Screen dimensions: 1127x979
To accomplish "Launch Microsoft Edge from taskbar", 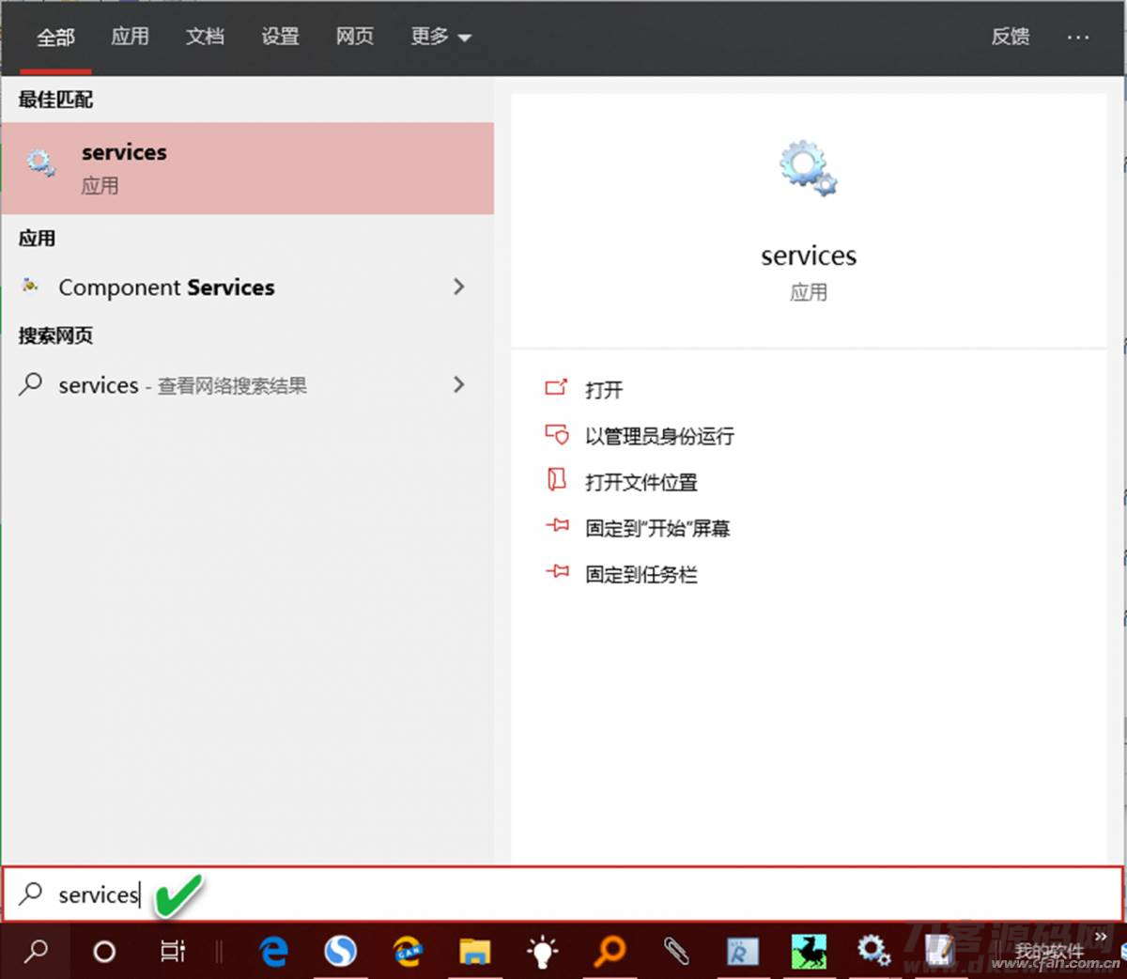I will (273, 951).
